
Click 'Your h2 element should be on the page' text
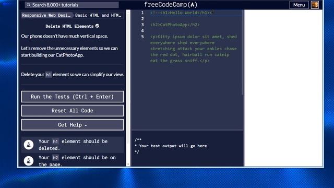click(x=77, y=161)
